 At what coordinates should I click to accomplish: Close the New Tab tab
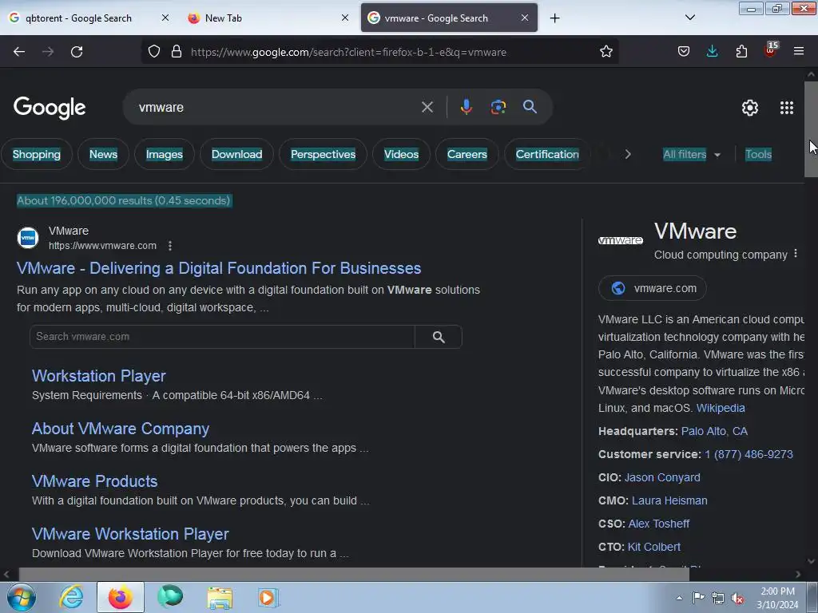345,18
